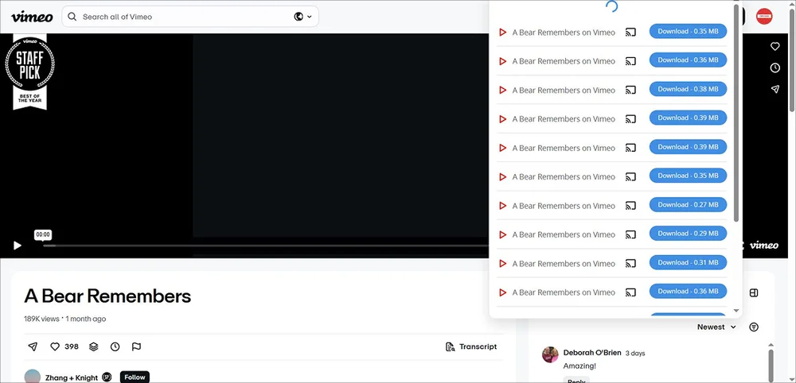Viewport: 796px width, 383px height.
Task: Preview the stream in the 0.38 MB row
Action: (x=502, y=90)
